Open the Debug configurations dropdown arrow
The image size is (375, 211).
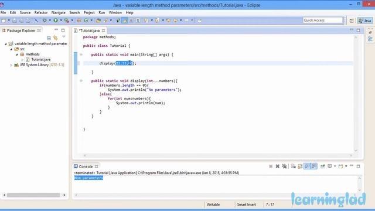click(50, 21)
